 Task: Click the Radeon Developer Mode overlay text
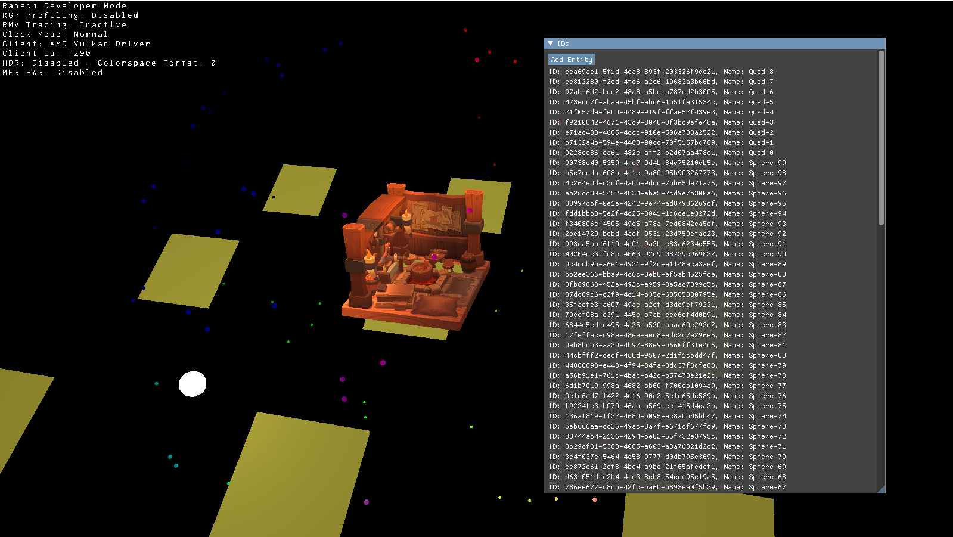(x=64, y=6)
